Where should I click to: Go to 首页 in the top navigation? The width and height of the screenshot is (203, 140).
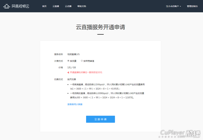[44, 6]
